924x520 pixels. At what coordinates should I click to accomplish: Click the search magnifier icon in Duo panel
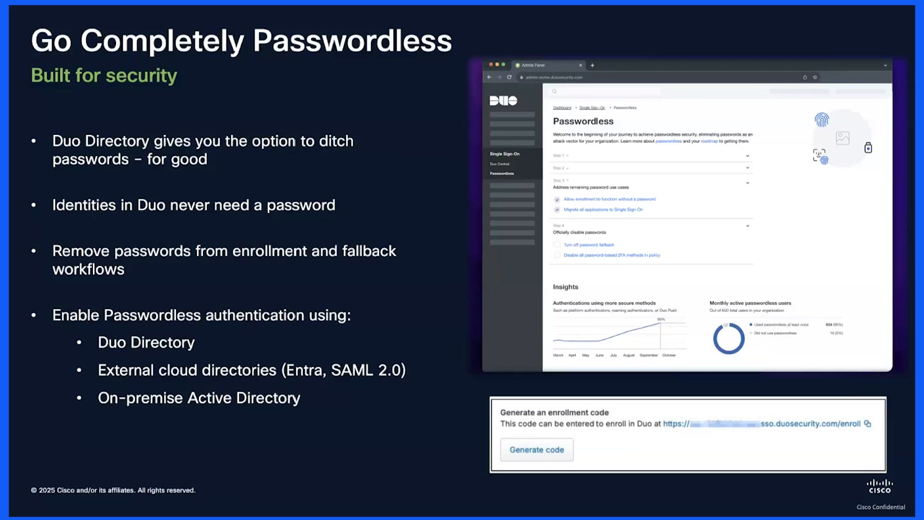[x=554, y=91]
